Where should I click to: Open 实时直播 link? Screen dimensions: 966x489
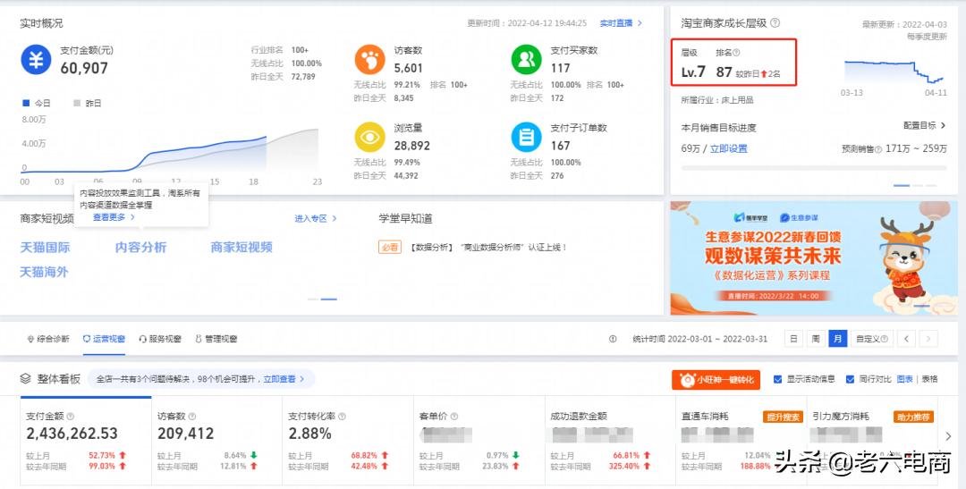tap(621, 22)
